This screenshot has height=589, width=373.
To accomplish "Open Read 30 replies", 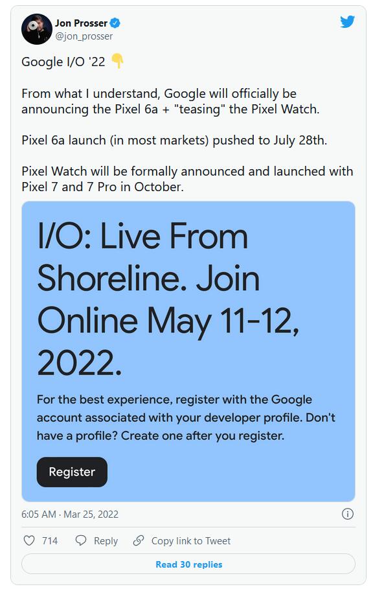I will 188,564.
